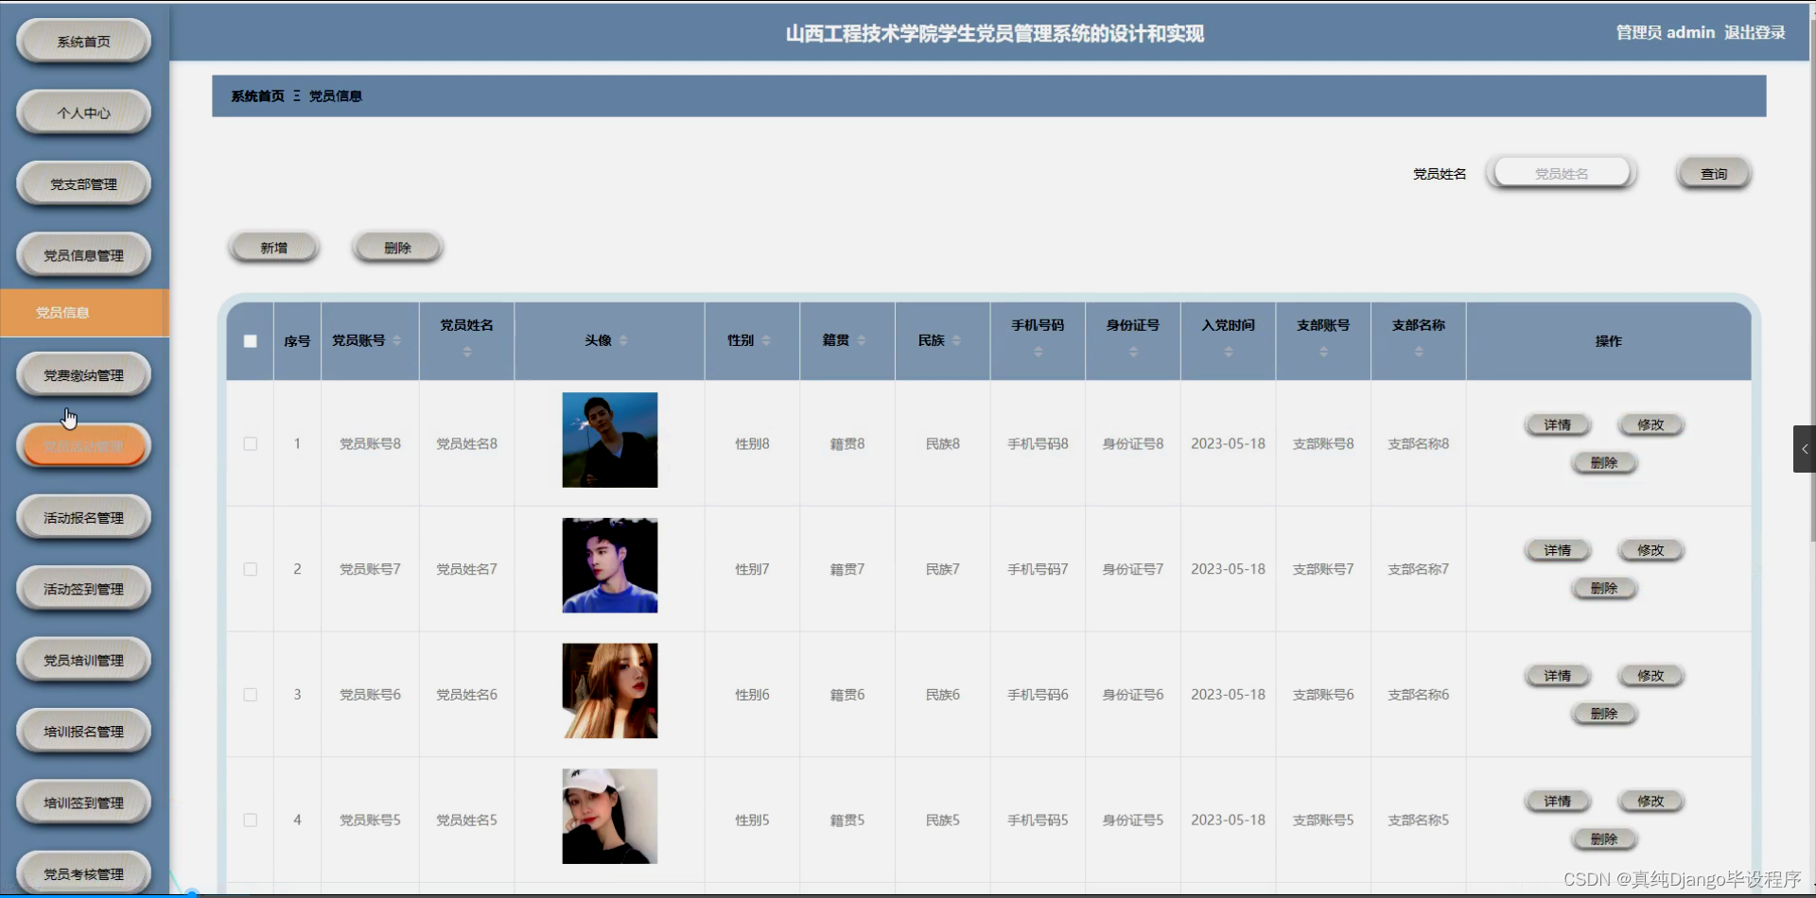Open avatar photo of 党员姓名5

click(x=610, y=817)
